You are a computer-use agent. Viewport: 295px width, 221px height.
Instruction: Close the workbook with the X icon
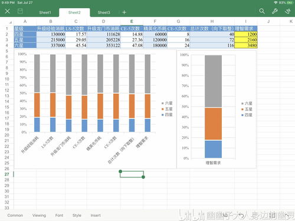point(7,11)
